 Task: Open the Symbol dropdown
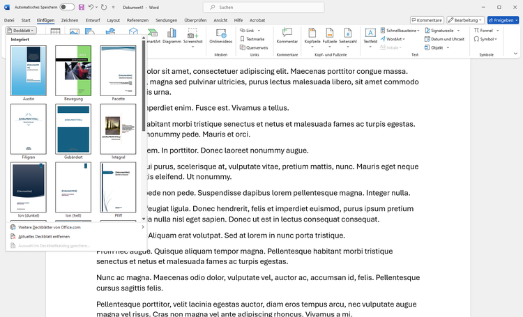(485, 39)
